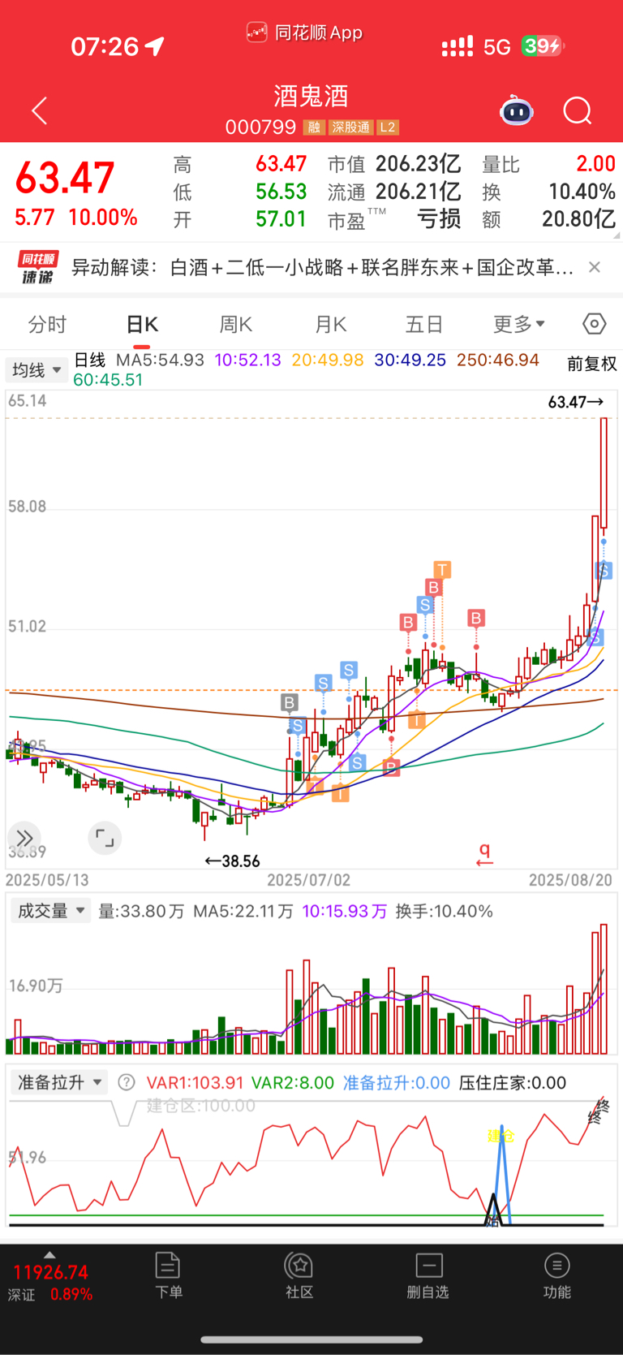Tap the 63.47→ high price annotation
The width and height of the screenshot is (623, 1355).
(576, 402)
